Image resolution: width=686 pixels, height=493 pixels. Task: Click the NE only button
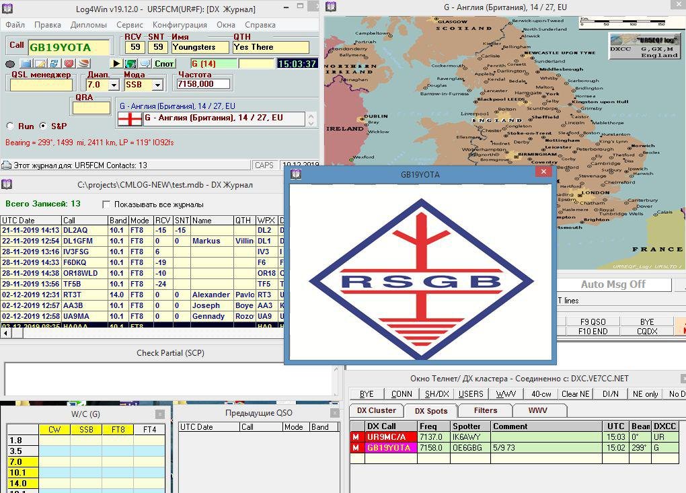pos(646,393)
